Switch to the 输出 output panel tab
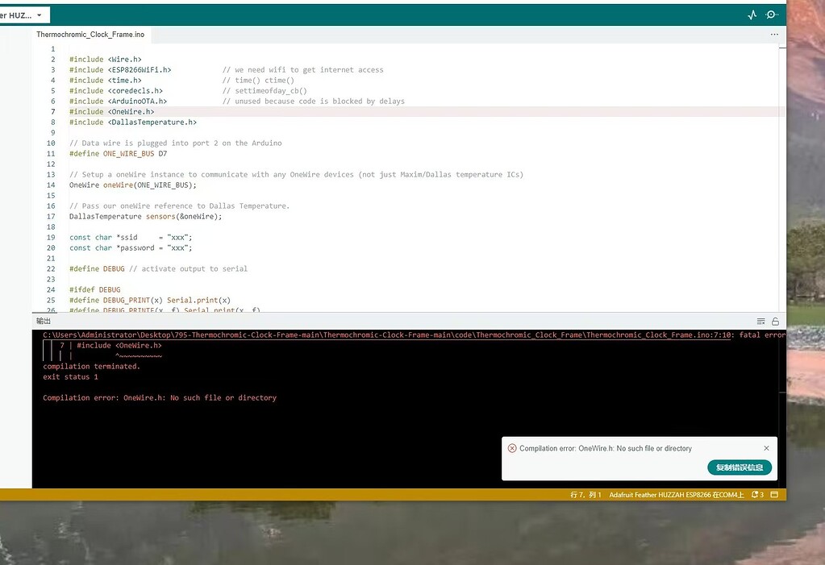The image size is (825, 565). pyautogui.click(x=44, y=320)
